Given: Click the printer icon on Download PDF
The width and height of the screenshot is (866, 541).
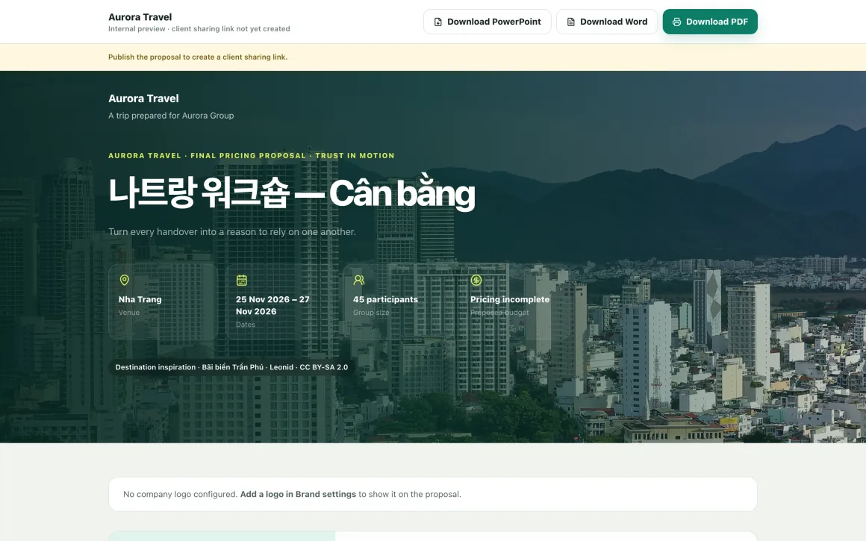Looking at the screenshot, I should (676, 22).
